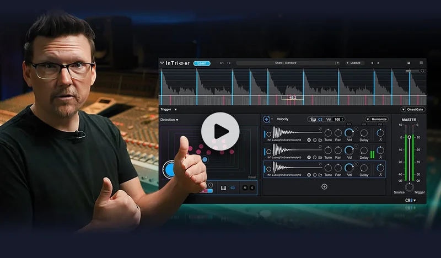Expand the Trigger section arrow

[x=175, y=110]
